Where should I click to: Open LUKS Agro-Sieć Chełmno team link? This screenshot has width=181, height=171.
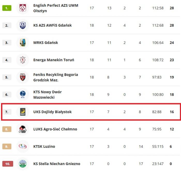pyautogui.click(x=55, y=129)
